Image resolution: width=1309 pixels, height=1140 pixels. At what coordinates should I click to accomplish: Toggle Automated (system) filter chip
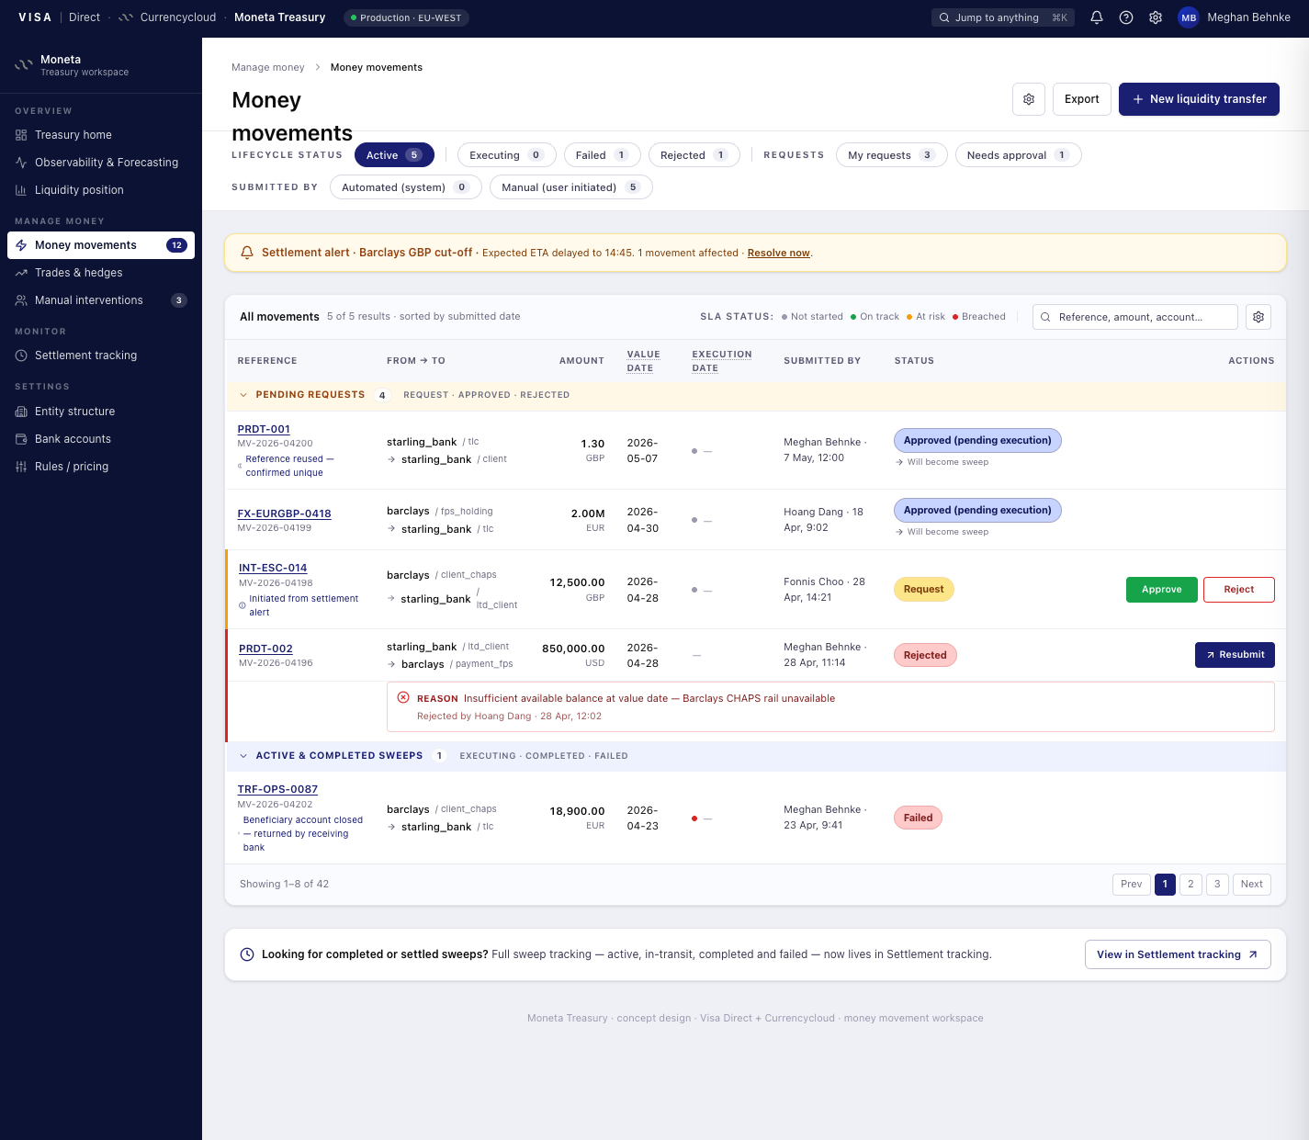[x=405, y=187]
